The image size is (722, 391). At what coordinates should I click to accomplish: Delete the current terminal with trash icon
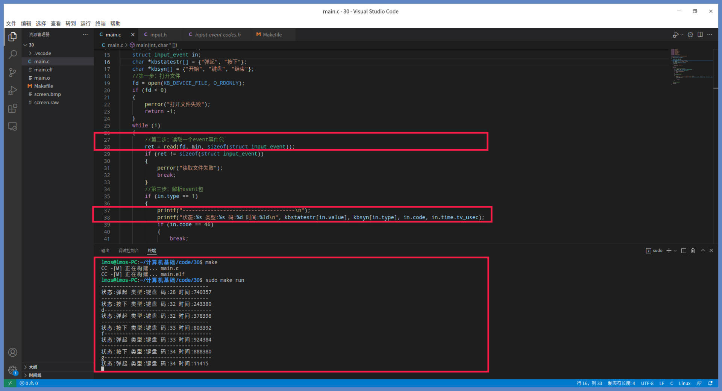coord(693,251)
